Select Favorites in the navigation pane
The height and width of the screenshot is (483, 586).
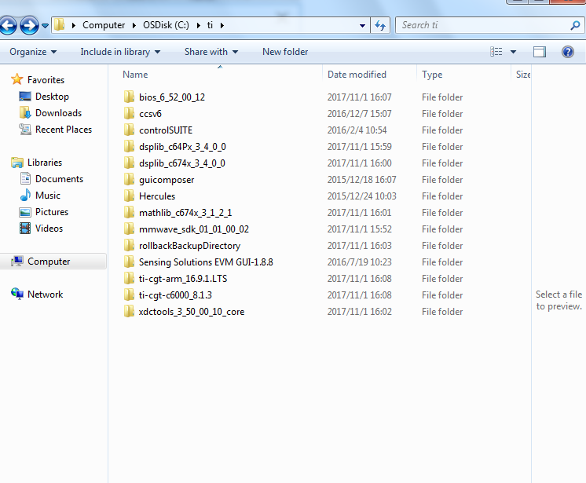[x=46, y=80]
